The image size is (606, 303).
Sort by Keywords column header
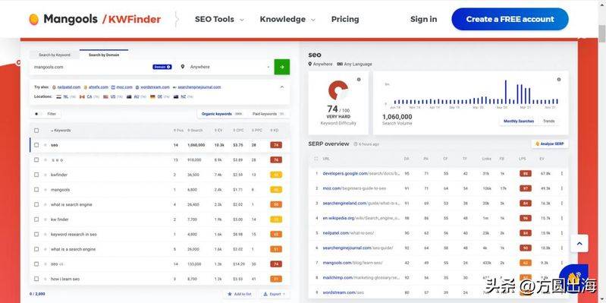(61, 131)
